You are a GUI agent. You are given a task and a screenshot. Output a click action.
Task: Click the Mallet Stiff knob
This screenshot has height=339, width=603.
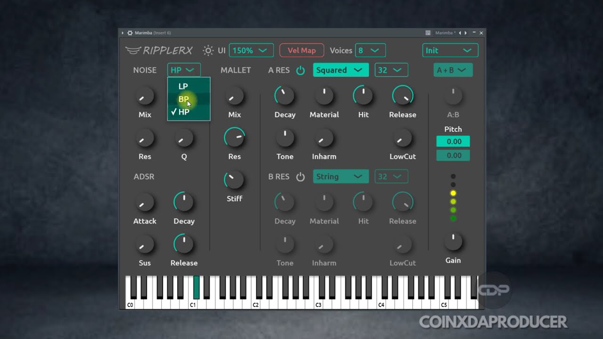click(x=235, y=180)
